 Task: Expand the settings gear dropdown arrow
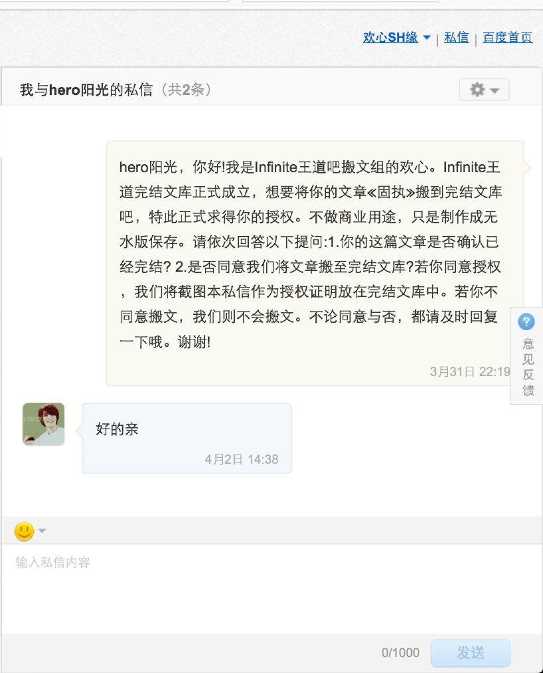(495, 90)
